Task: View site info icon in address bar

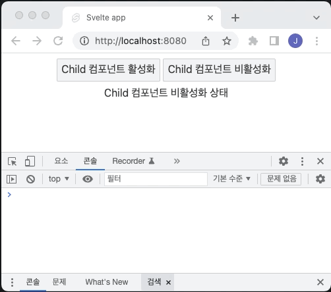Action: pyautogui.click(x=84, y=41)
